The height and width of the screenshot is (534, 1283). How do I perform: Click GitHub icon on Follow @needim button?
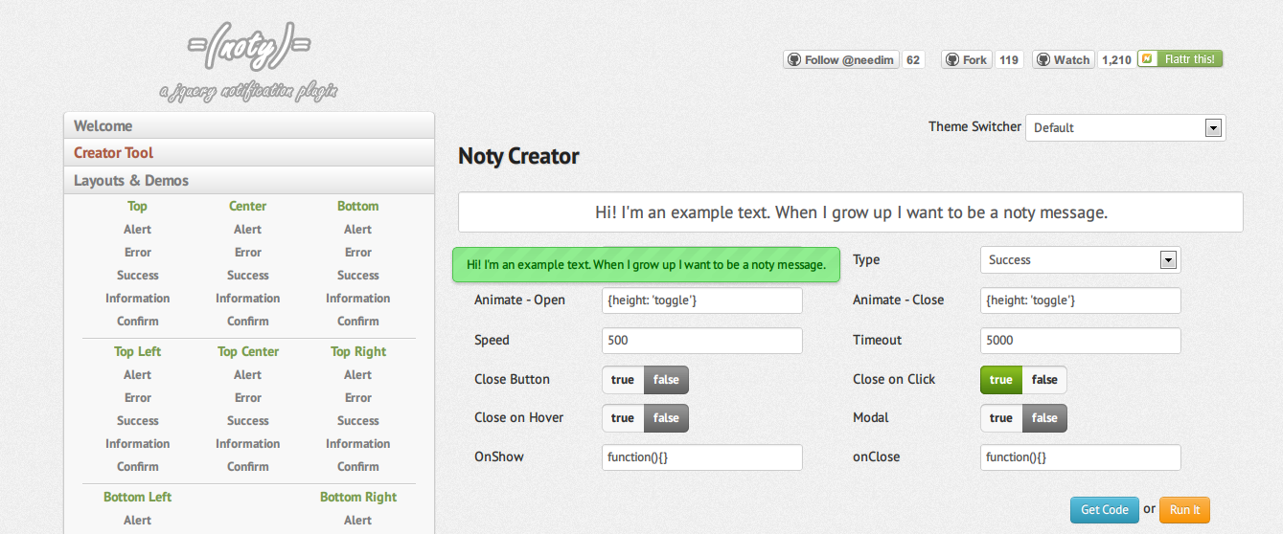click(x=794, y=59)
